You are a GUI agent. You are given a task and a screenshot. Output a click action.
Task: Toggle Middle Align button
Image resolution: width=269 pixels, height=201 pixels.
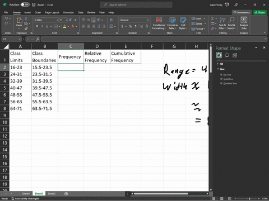(x=89, y=20)
